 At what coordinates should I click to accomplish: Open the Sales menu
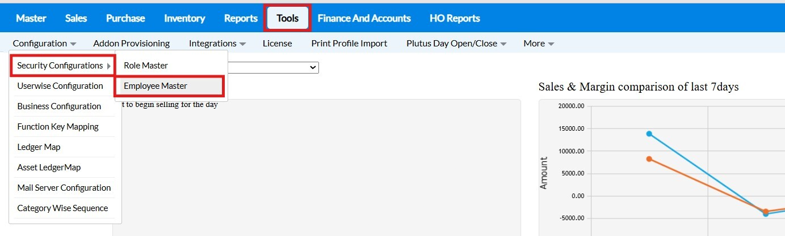(x=76, y=18)
